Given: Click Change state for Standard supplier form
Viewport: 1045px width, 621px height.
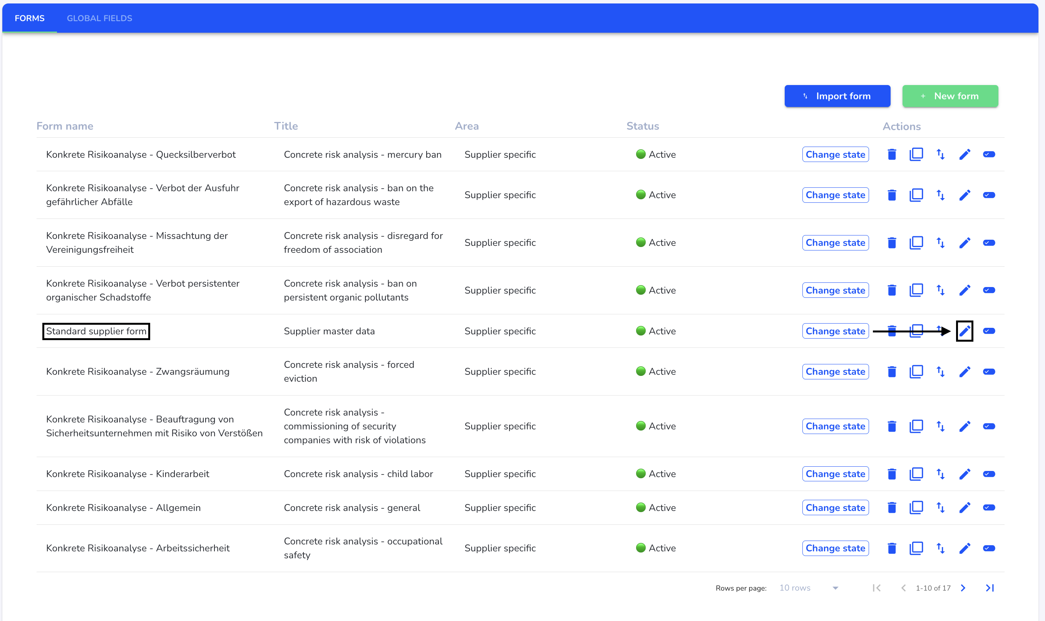Looking at the screenshot, I should 836,331.
